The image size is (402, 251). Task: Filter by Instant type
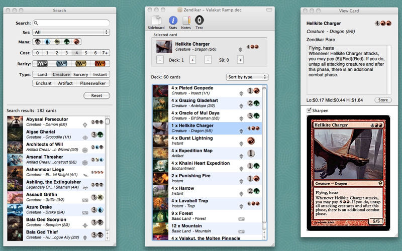tap(100, 74)
